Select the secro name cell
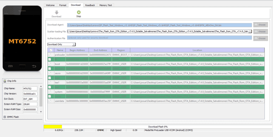 (x=60, y=73)
